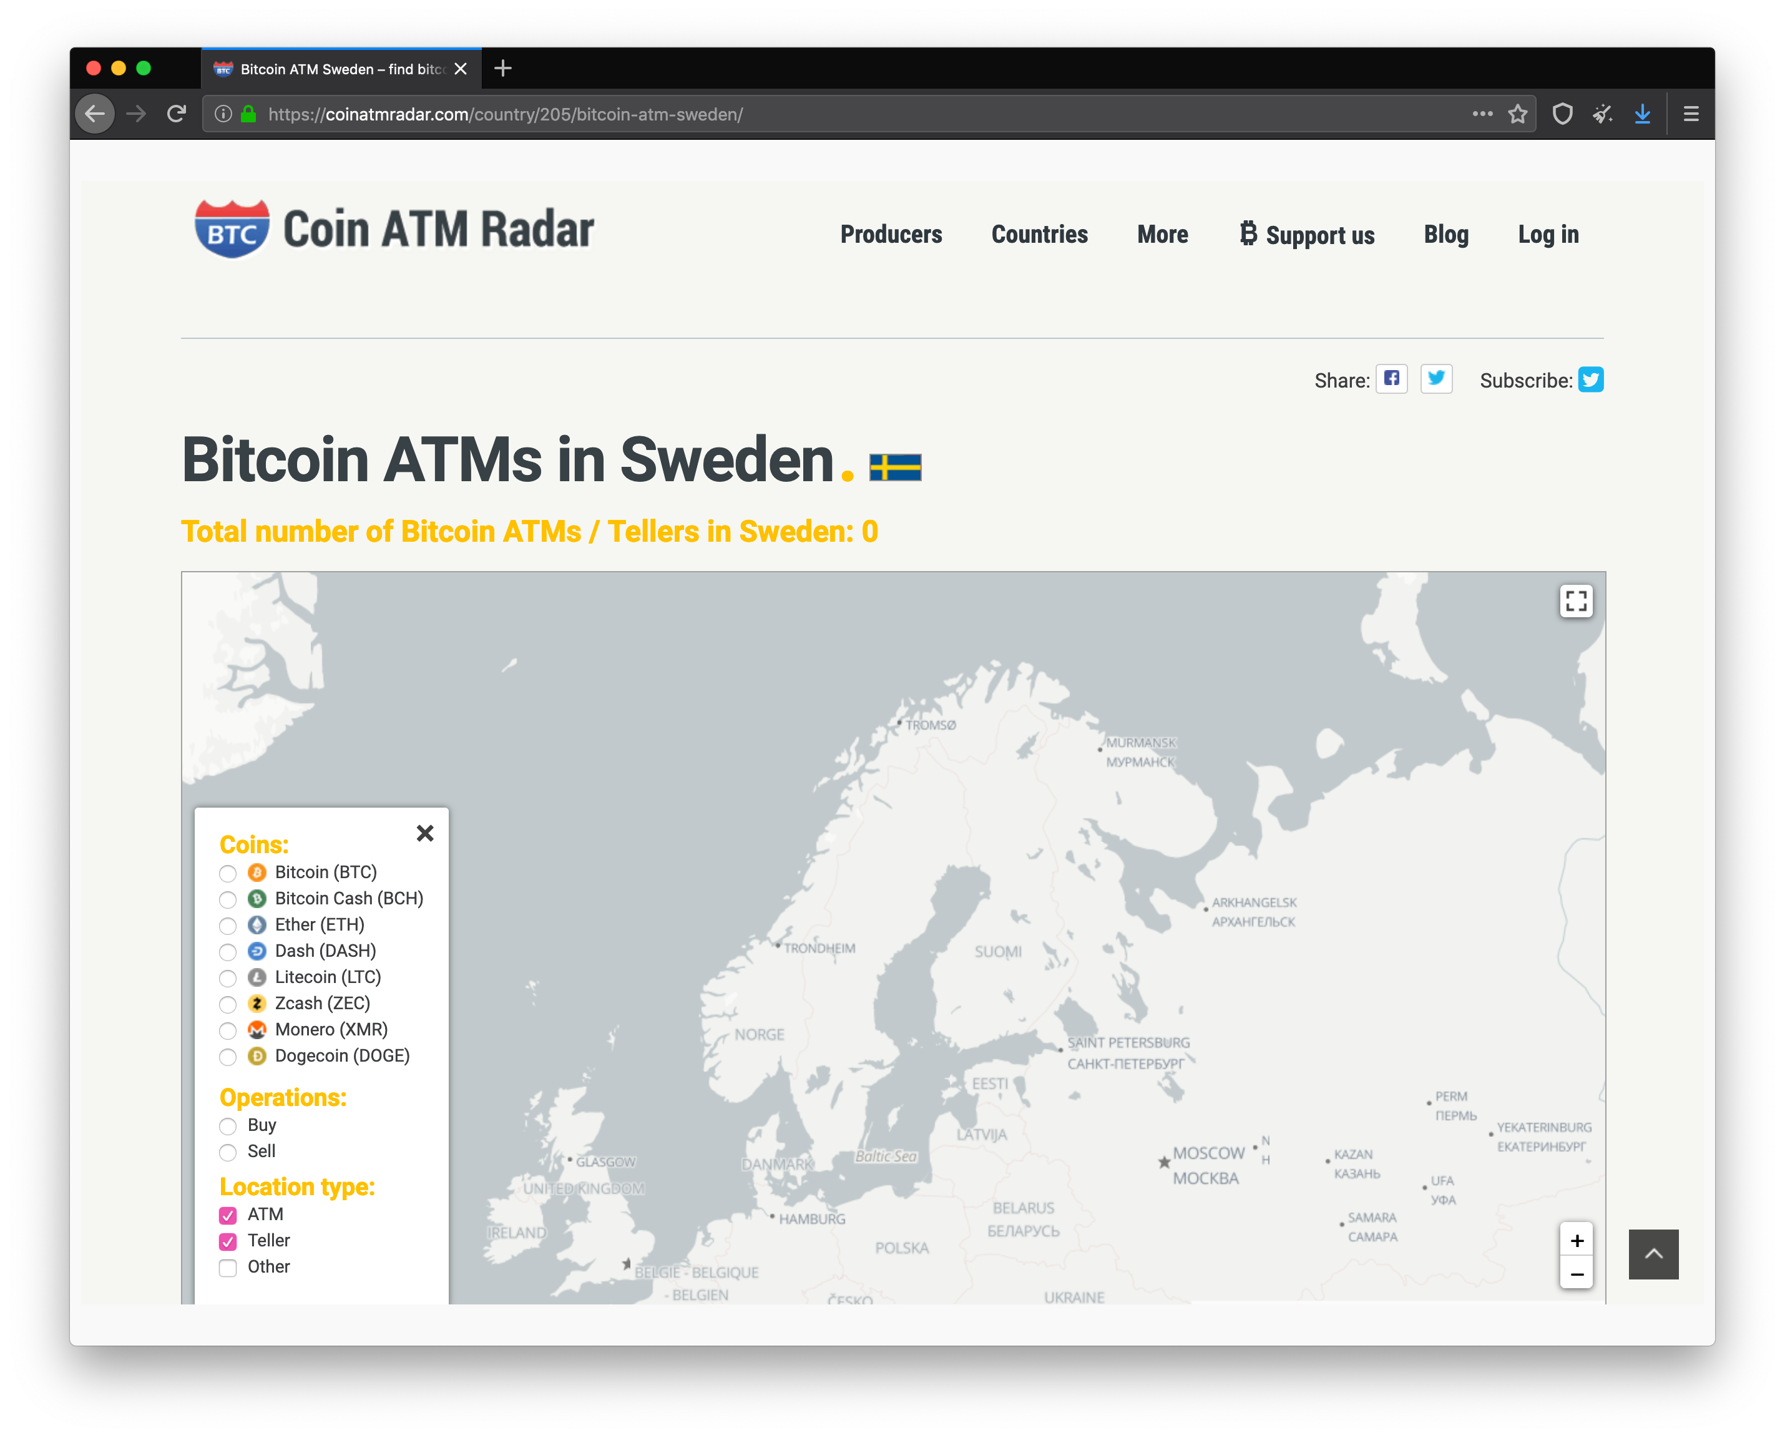The width and height of the screenshot is (1785, 1438).
Task: Zoom in on the map
Action: click(x=1577, y=1240)
